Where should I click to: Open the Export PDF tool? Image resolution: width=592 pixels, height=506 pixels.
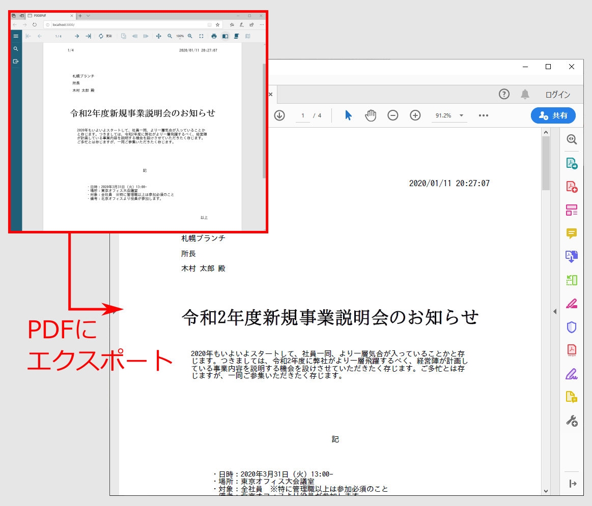pos(572,163)
